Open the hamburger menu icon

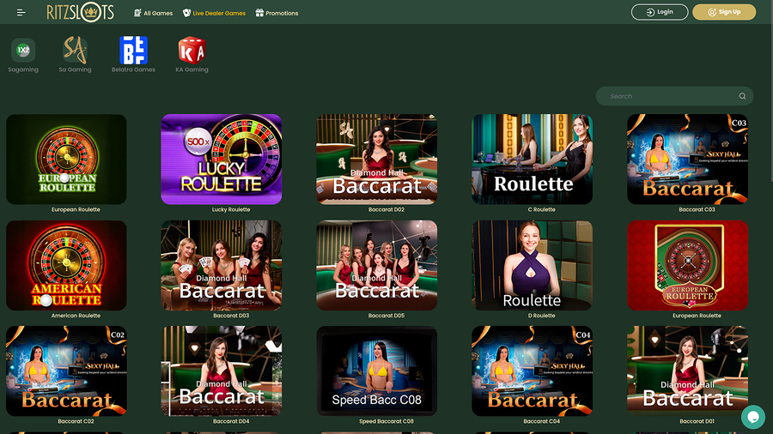(21, 13)
